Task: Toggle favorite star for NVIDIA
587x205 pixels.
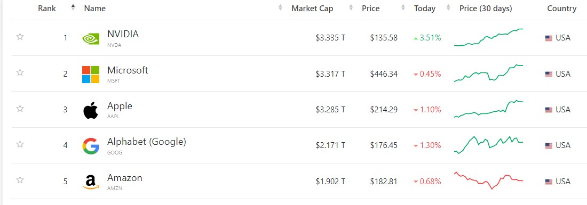Action: coord(20,37)
